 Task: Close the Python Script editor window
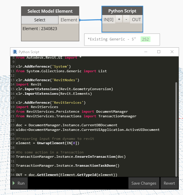point(172,52)
